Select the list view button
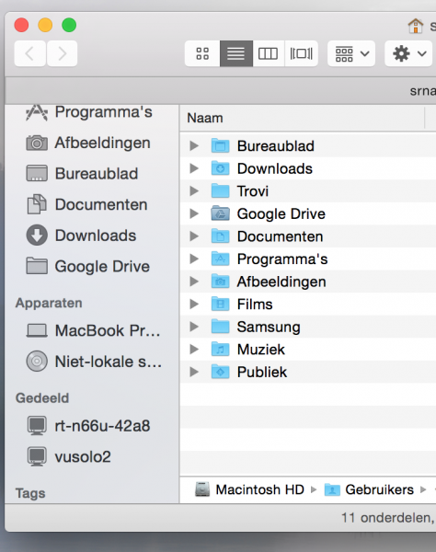Screen dimensions: 436x552 tap(236, 53)
